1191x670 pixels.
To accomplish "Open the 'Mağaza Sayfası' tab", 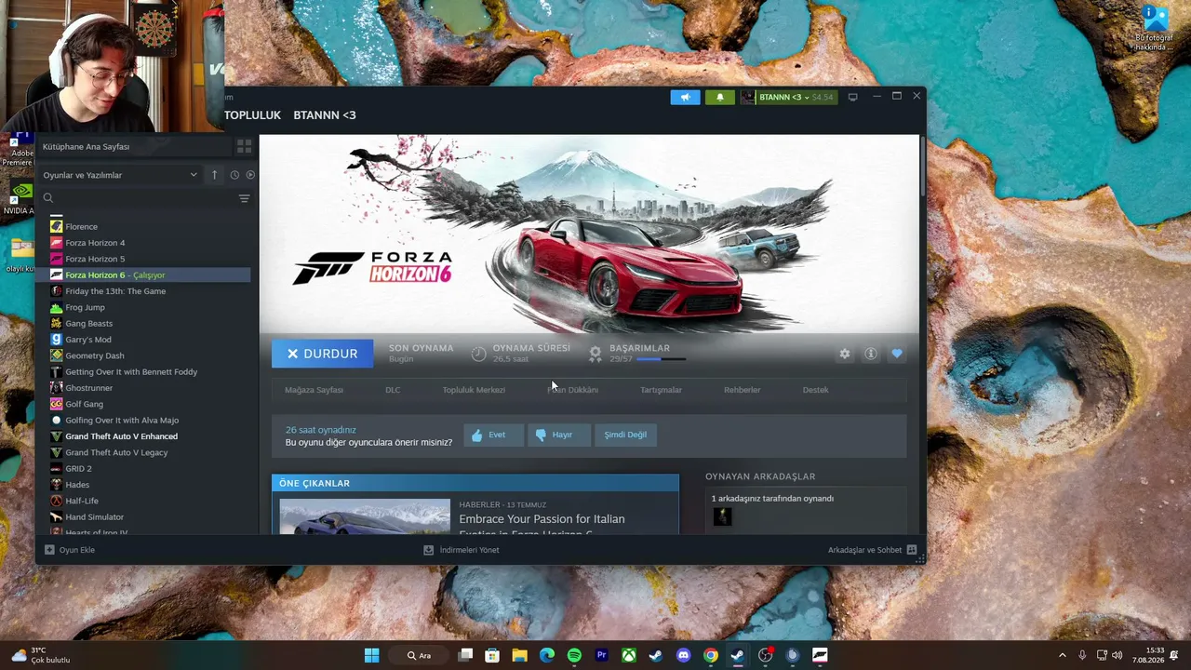I will pyautogui.click(x=314, y=390).
